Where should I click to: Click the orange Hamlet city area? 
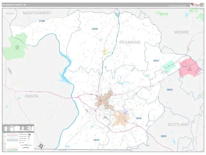[x=121, y=119]
